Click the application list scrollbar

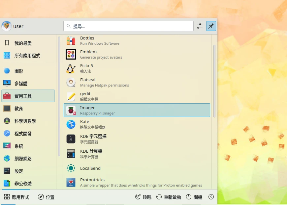[x=214, y=81]
